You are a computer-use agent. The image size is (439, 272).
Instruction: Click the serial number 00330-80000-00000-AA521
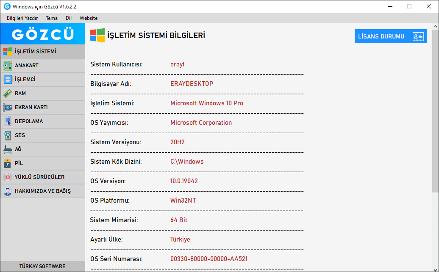click(x=209, y=259)
